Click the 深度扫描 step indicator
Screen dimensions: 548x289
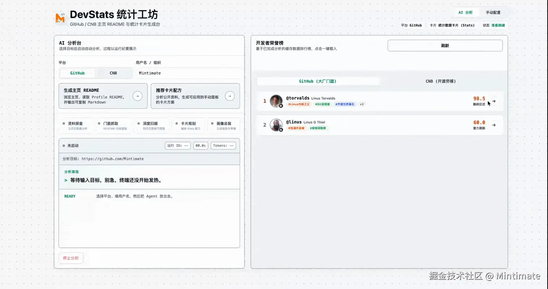point(151,126)
